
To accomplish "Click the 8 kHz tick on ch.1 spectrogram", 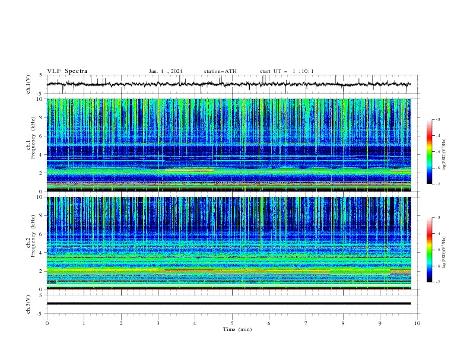I will point(42,117).
